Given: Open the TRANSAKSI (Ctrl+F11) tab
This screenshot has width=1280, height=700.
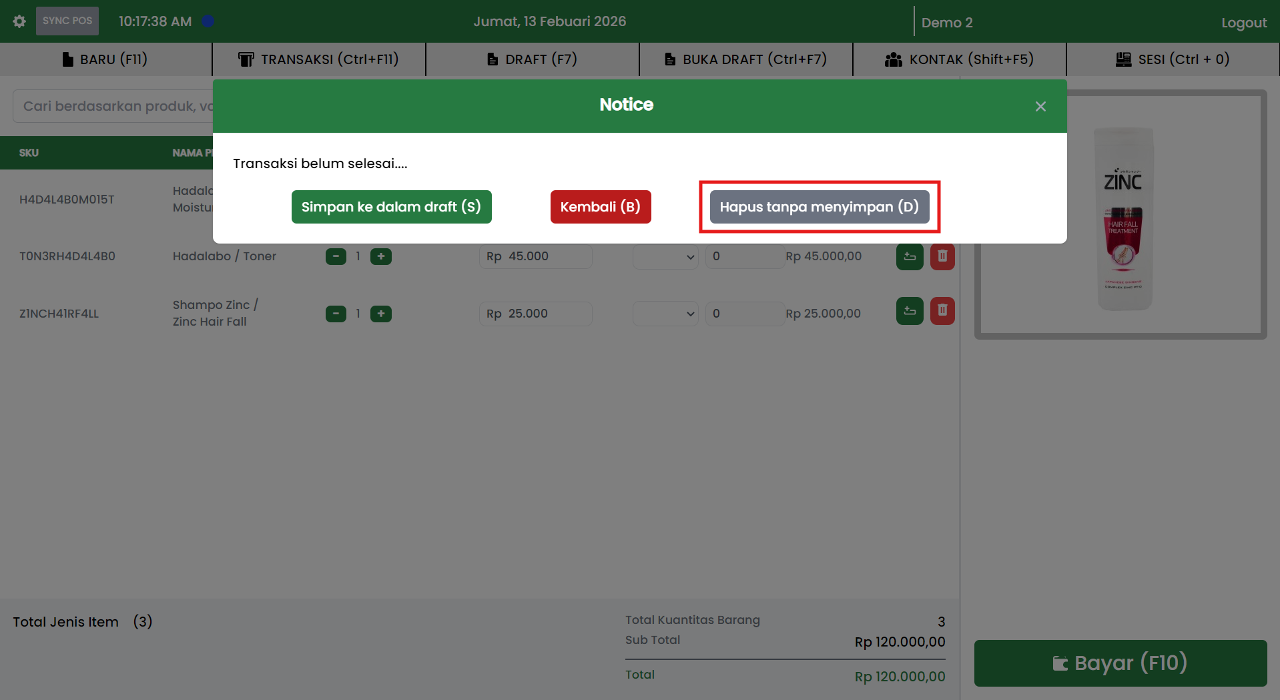Looking at the screenshot, I should [318, 59].
